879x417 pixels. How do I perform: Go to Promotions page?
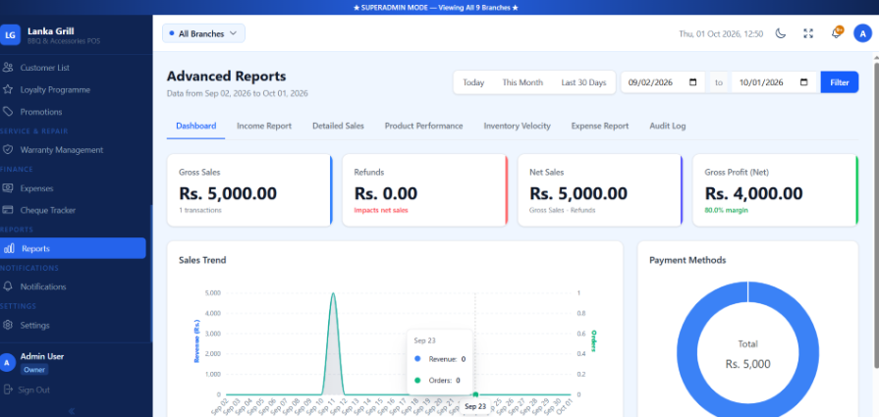click(x=73, y=112)
